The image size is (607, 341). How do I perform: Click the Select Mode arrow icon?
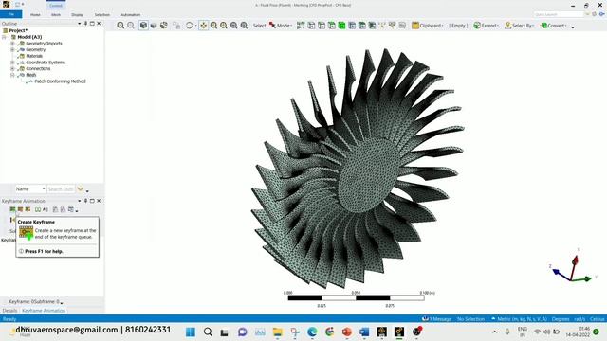click(272, 26)
